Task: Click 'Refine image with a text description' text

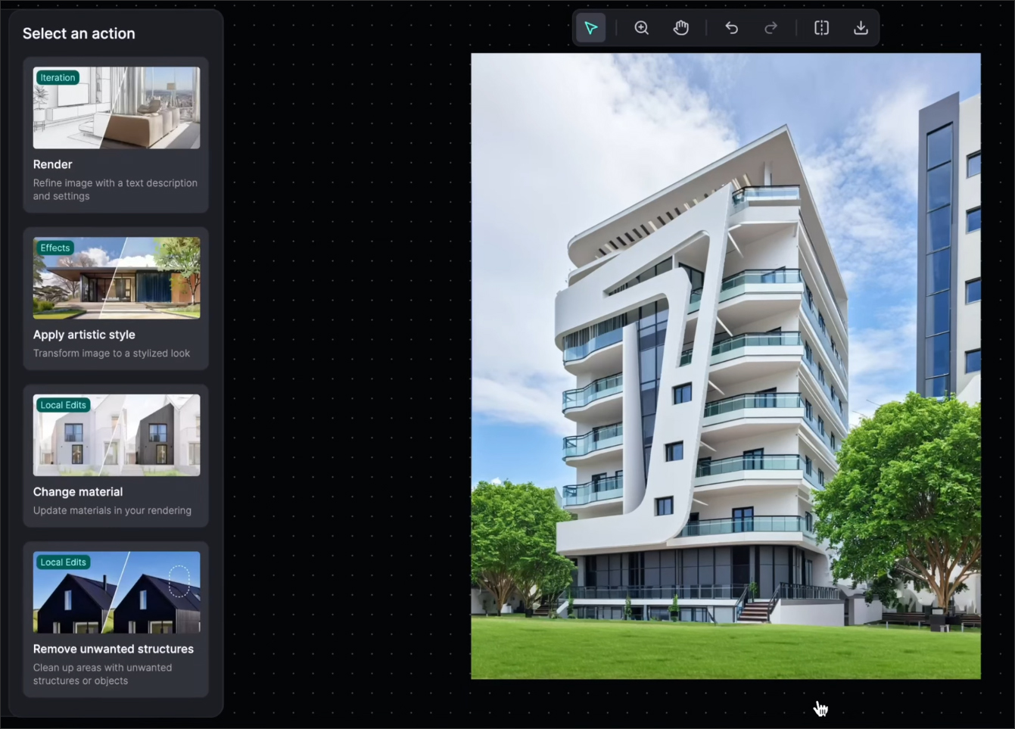Action: click(115, 189)
